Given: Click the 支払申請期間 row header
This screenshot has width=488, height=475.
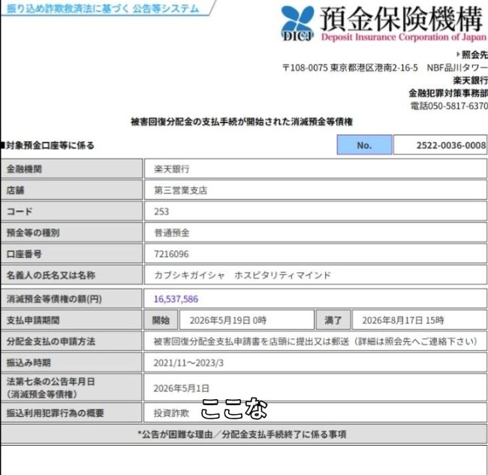Looking at the screenshot, I should coord(71,320).
